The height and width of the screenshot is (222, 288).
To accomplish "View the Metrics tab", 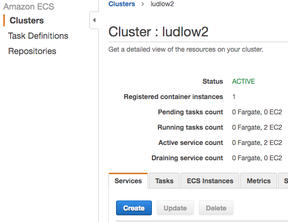I will coord(258,181).
